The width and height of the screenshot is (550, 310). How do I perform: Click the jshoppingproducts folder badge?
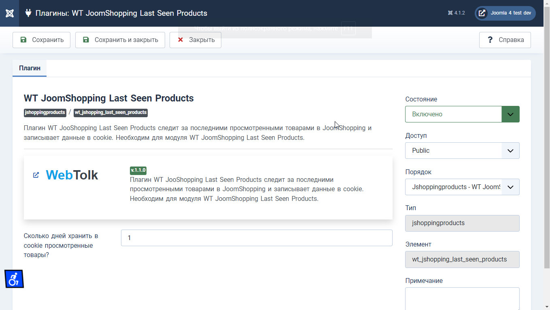point(45,112)
